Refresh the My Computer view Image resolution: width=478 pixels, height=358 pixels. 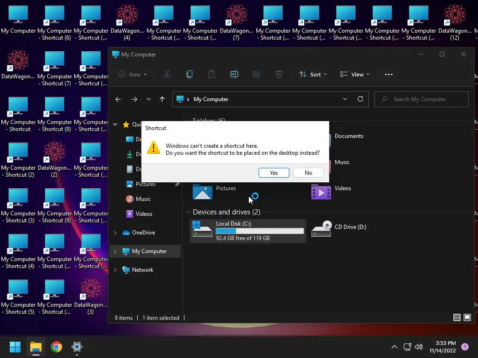pyautogui.click(x=360, y=99)
